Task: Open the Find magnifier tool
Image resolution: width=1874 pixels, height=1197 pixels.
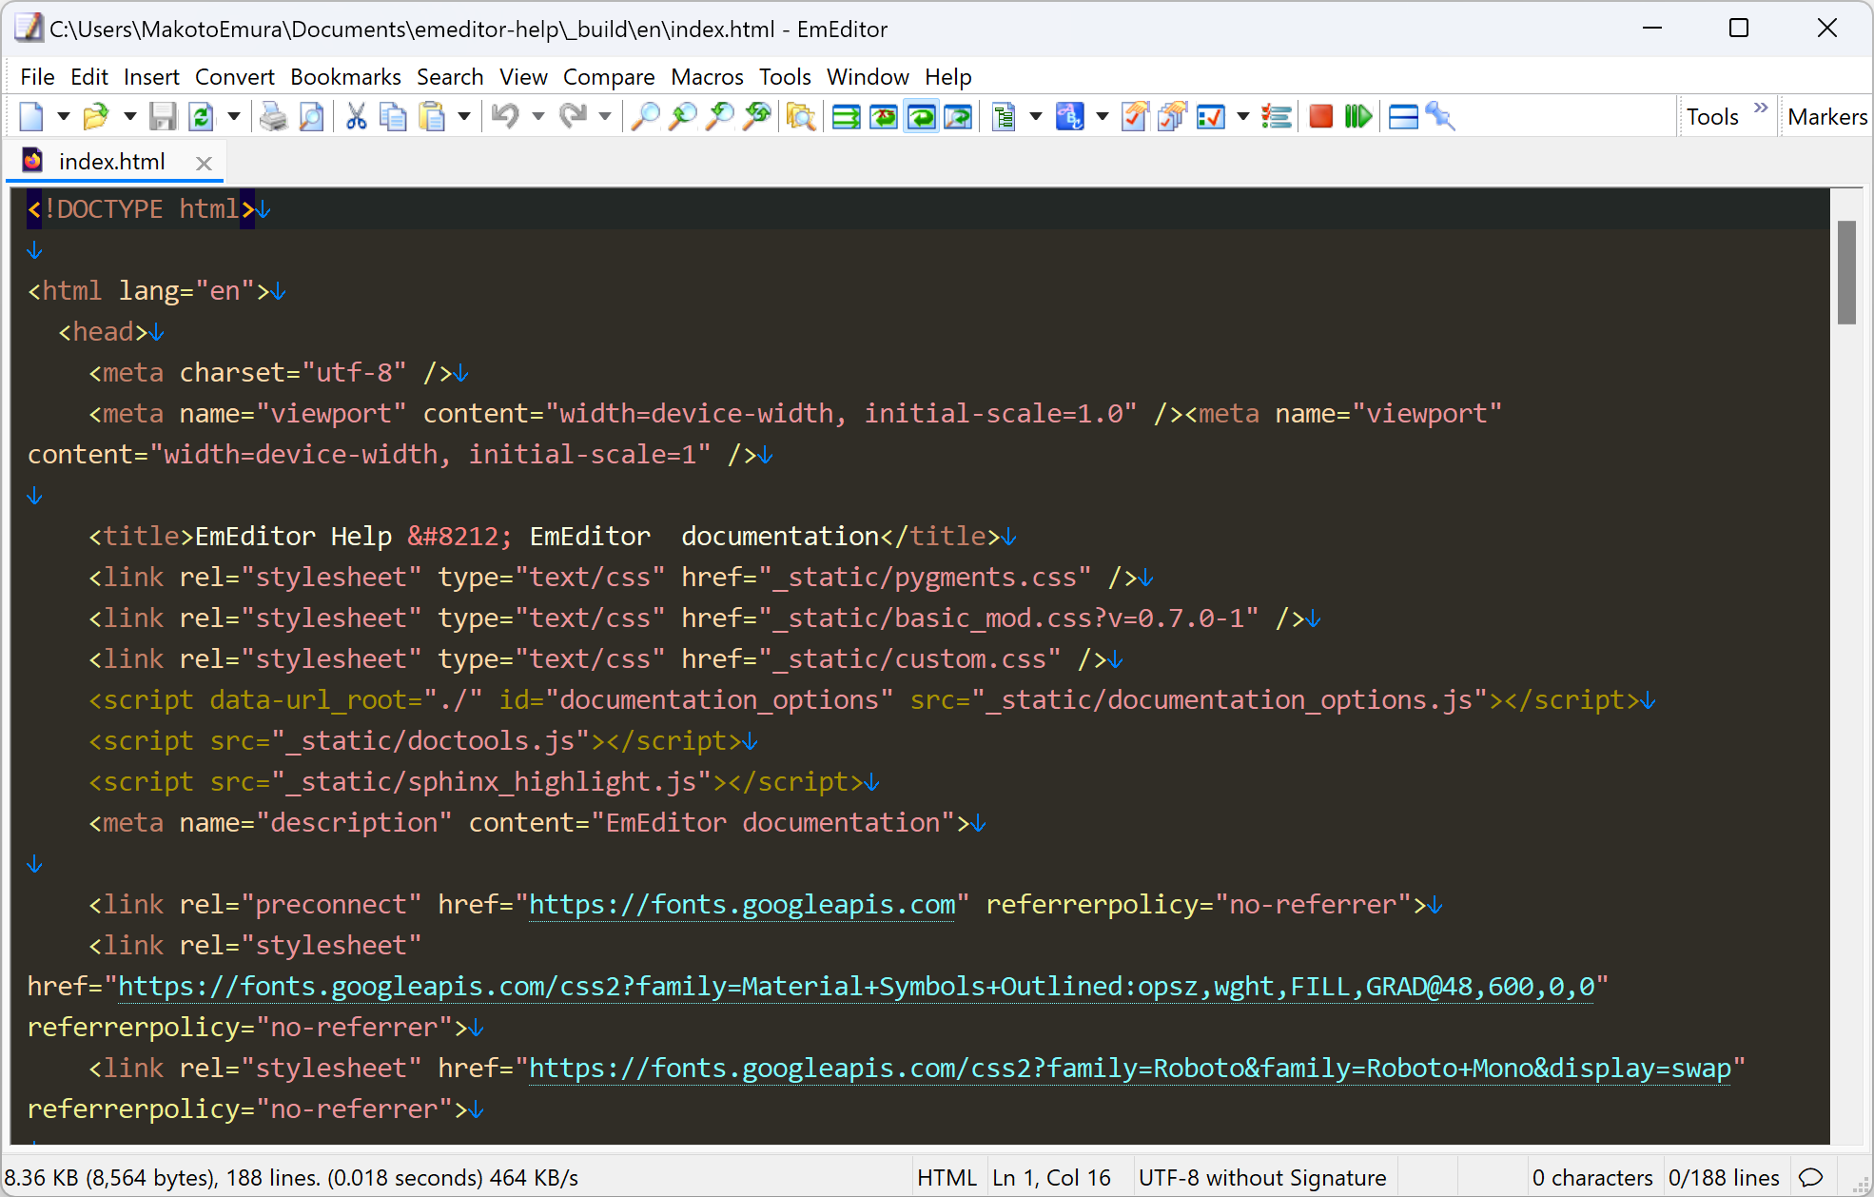Action: pos(646,117)
